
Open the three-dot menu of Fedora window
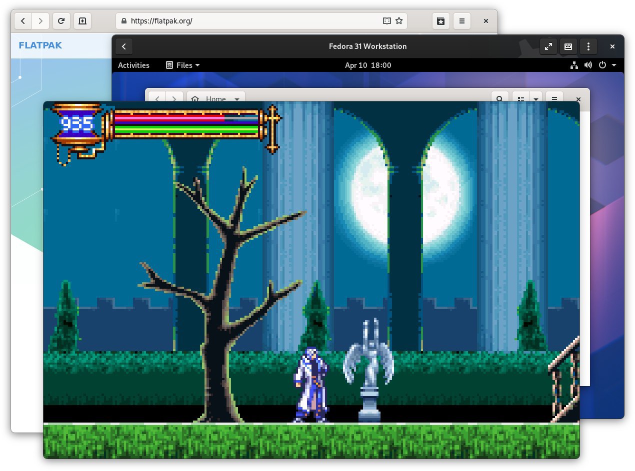tap(588, 46)
